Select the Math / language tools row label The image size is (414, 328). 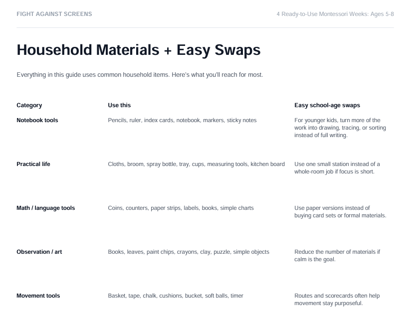[x=46, y=208]
